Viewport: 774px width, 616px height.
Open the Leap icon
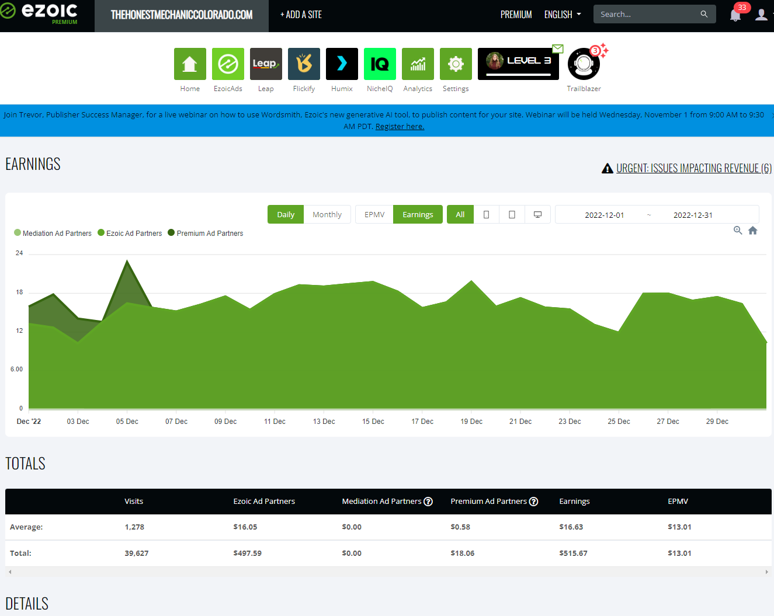pos(266,64)
